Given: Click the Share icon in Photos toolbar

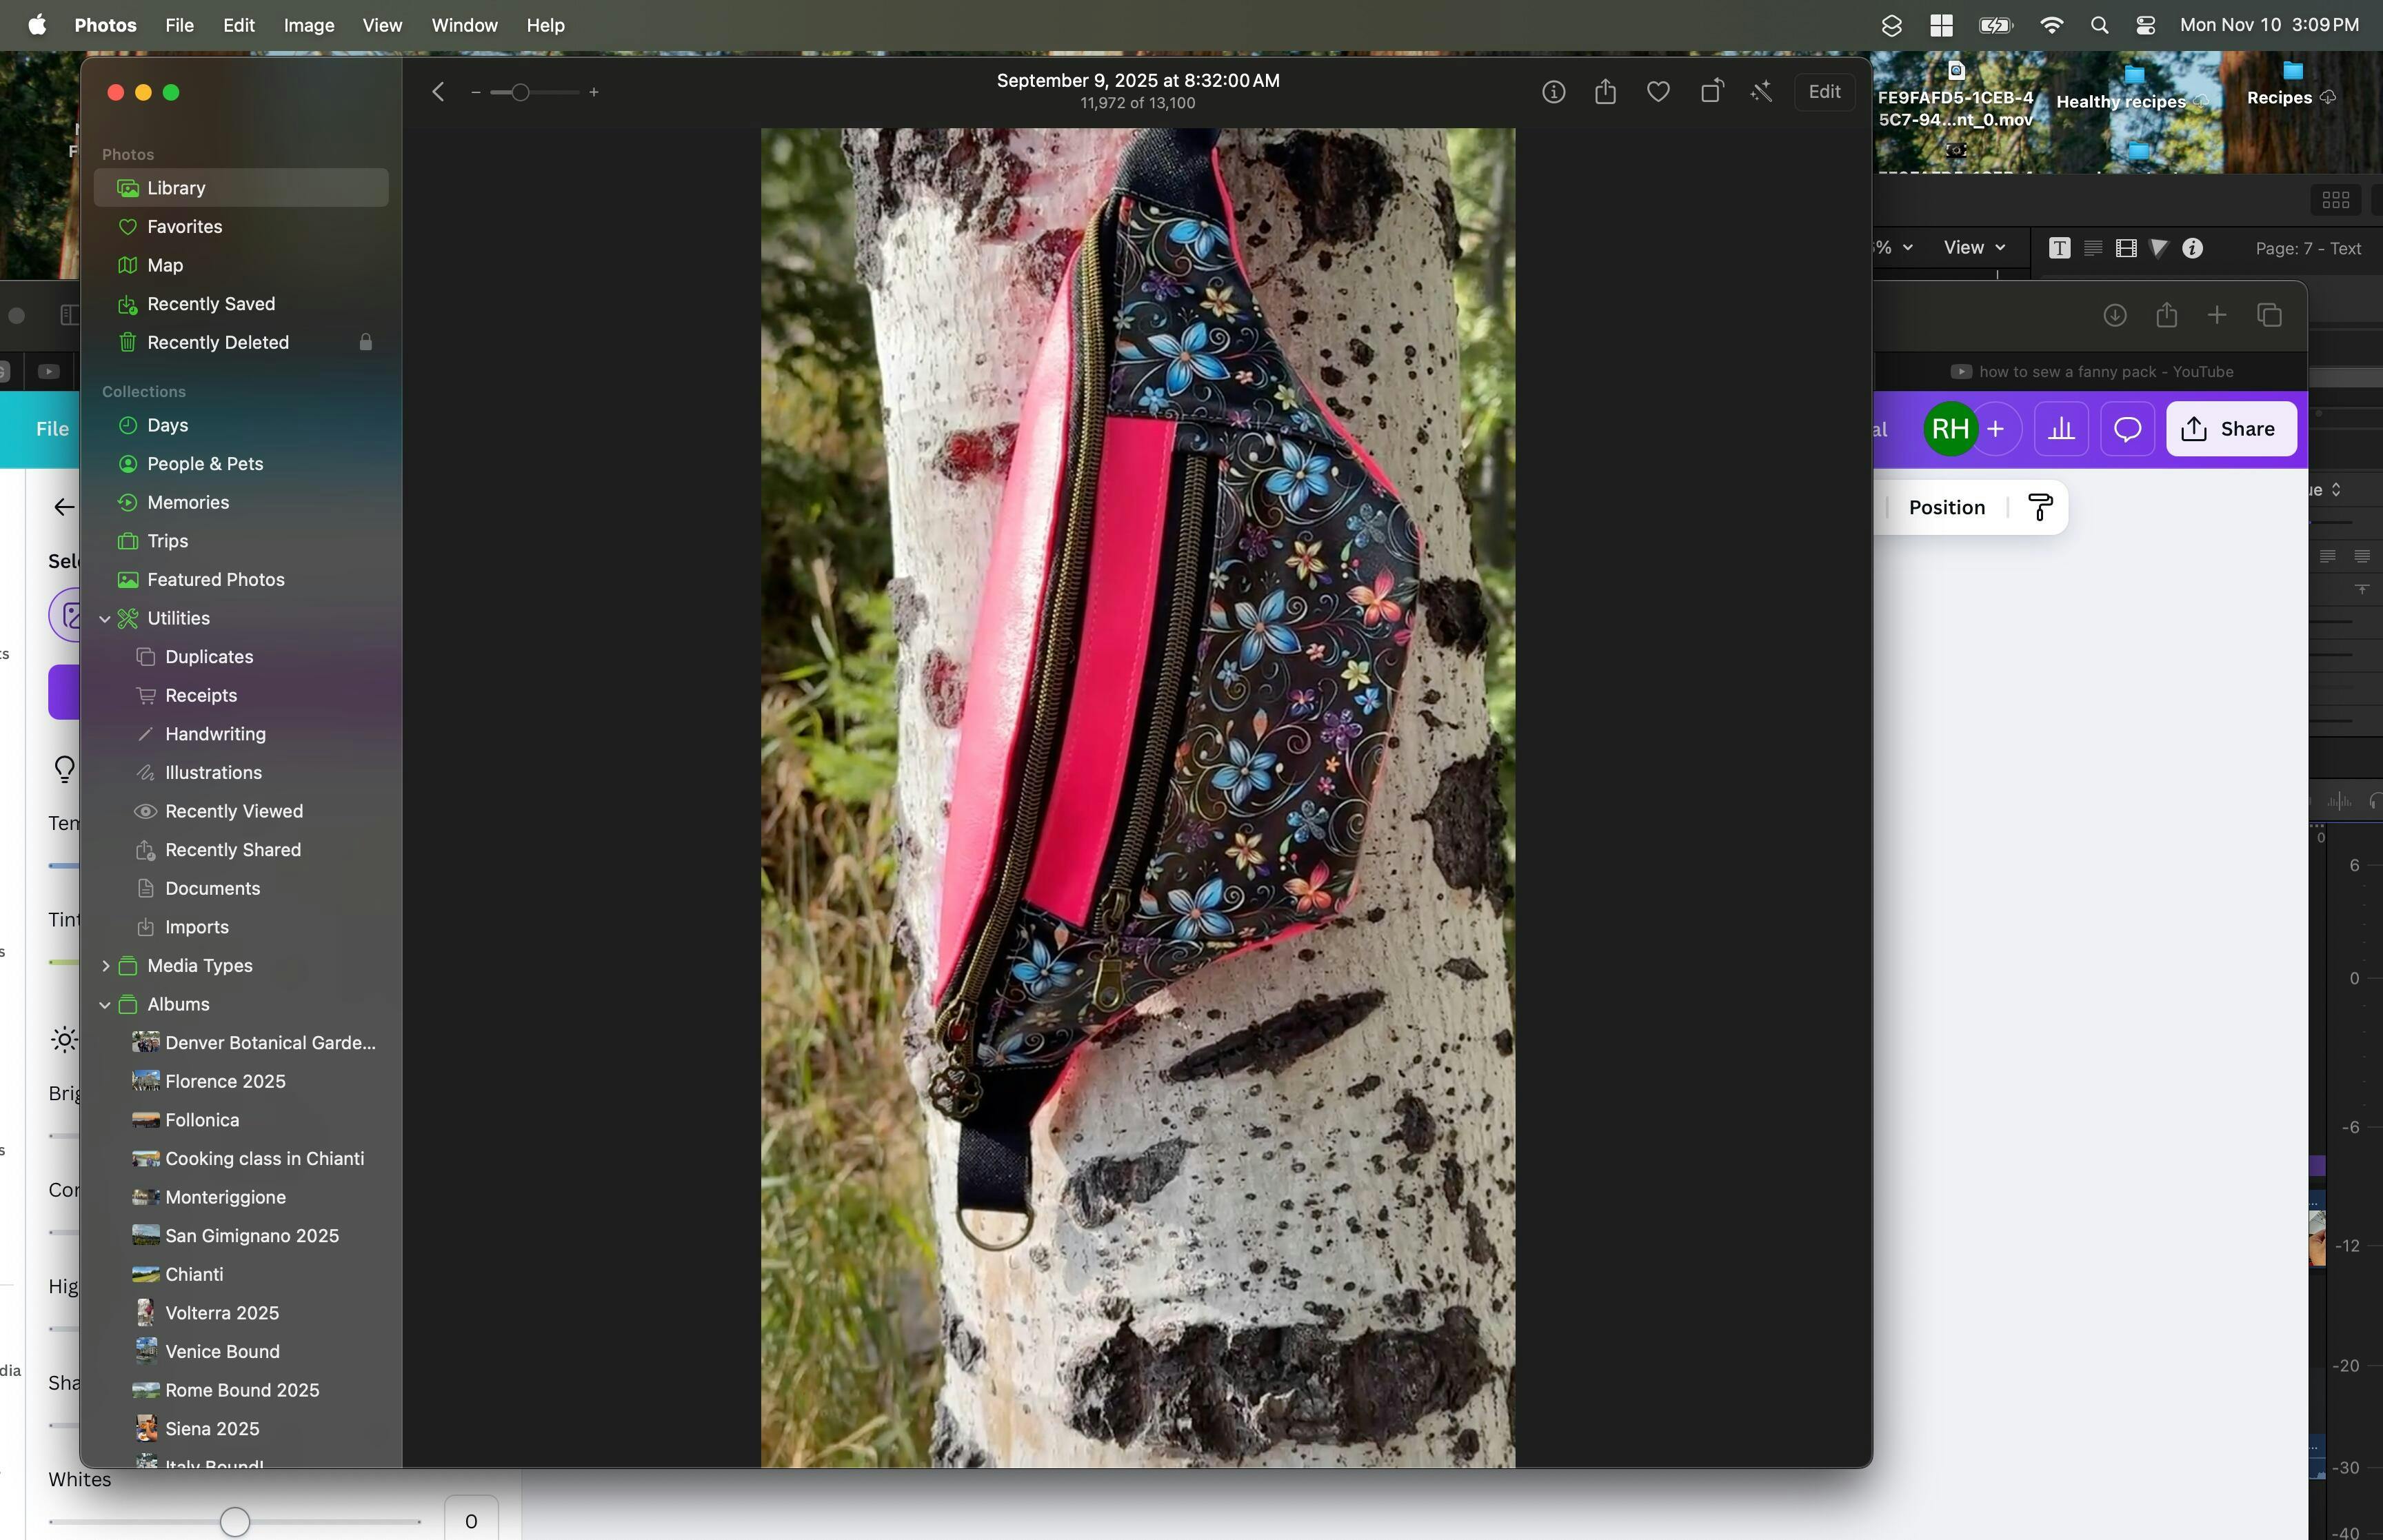Looking at the screenshot, I should click(x=1605, y=92).
